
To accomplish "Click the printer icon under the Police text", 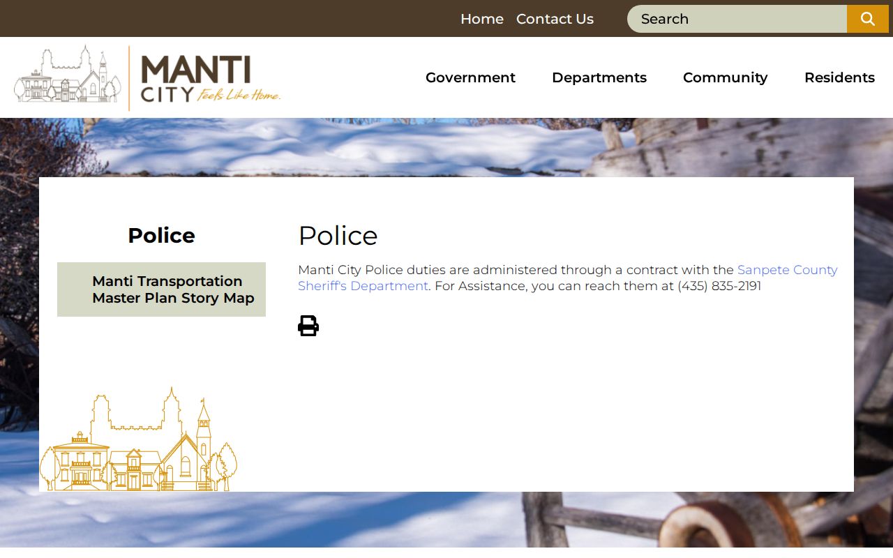I will click(308, 326).
